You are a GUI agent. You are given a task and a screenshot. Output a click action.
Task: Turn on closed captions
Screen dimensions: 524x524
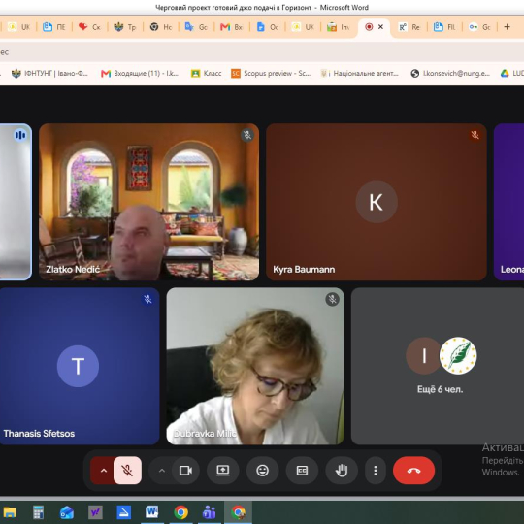tap(302, 471)
